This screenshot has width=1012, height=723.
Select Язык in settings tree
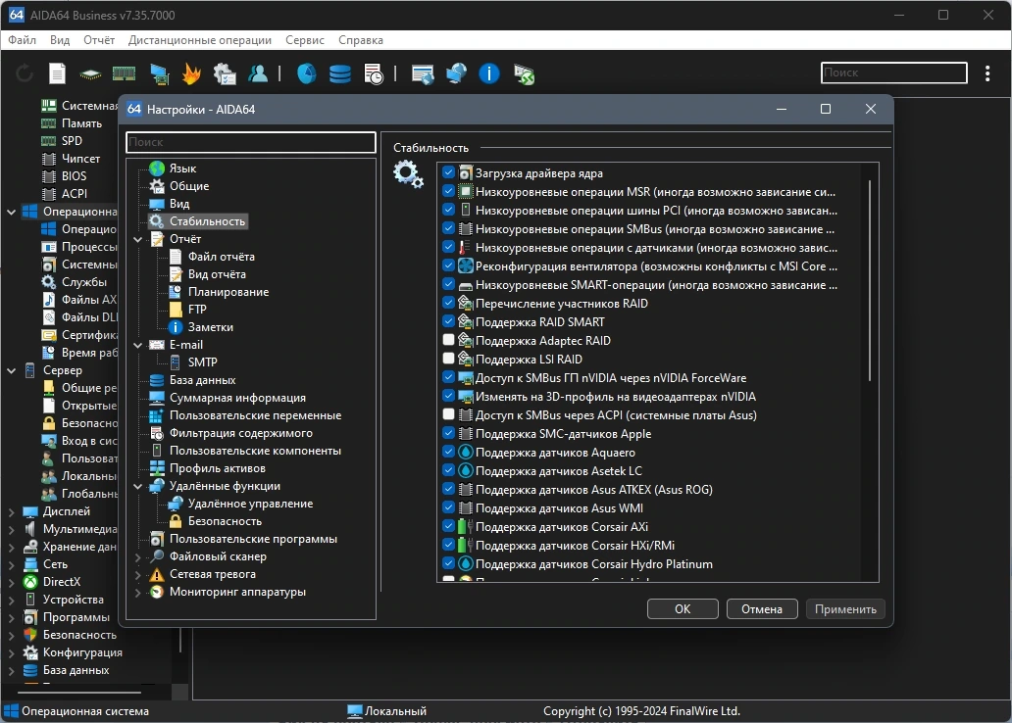182,169
